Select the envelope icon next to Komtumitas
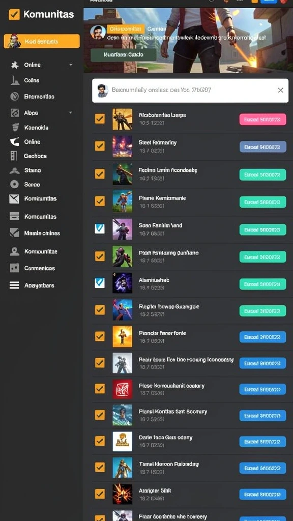The image size is (293, 521). (x=14, y=199)
